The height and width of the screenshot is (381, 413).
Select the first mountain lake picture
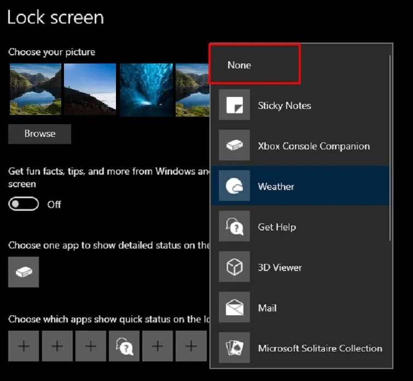tap(35, 90)
